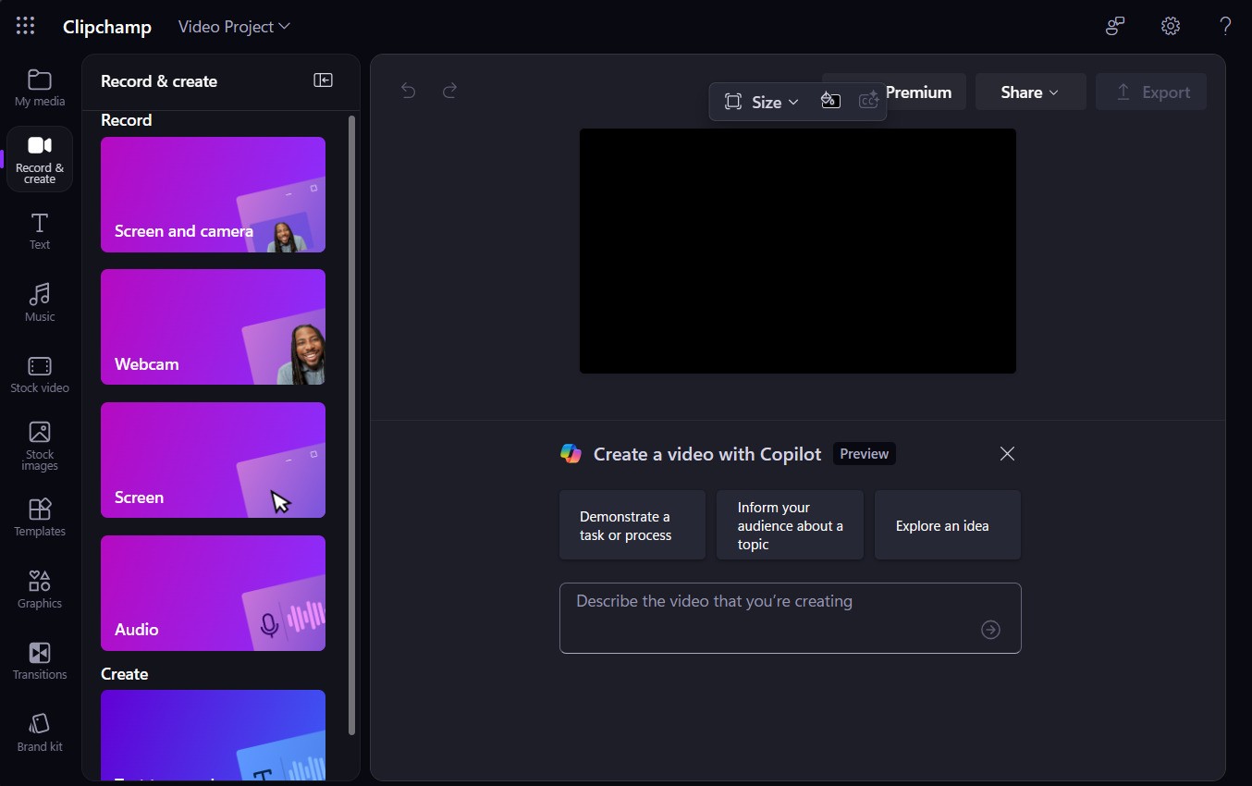Open the Size dropdown
Screen dimensions: 1252x786
point(761,102)
